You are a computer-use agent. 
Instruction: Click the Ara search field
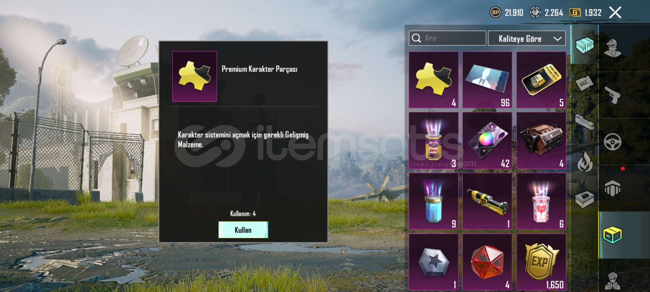[447, 38]
